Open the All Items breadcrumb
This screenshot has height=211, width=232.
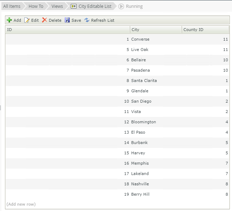[12, 6]
